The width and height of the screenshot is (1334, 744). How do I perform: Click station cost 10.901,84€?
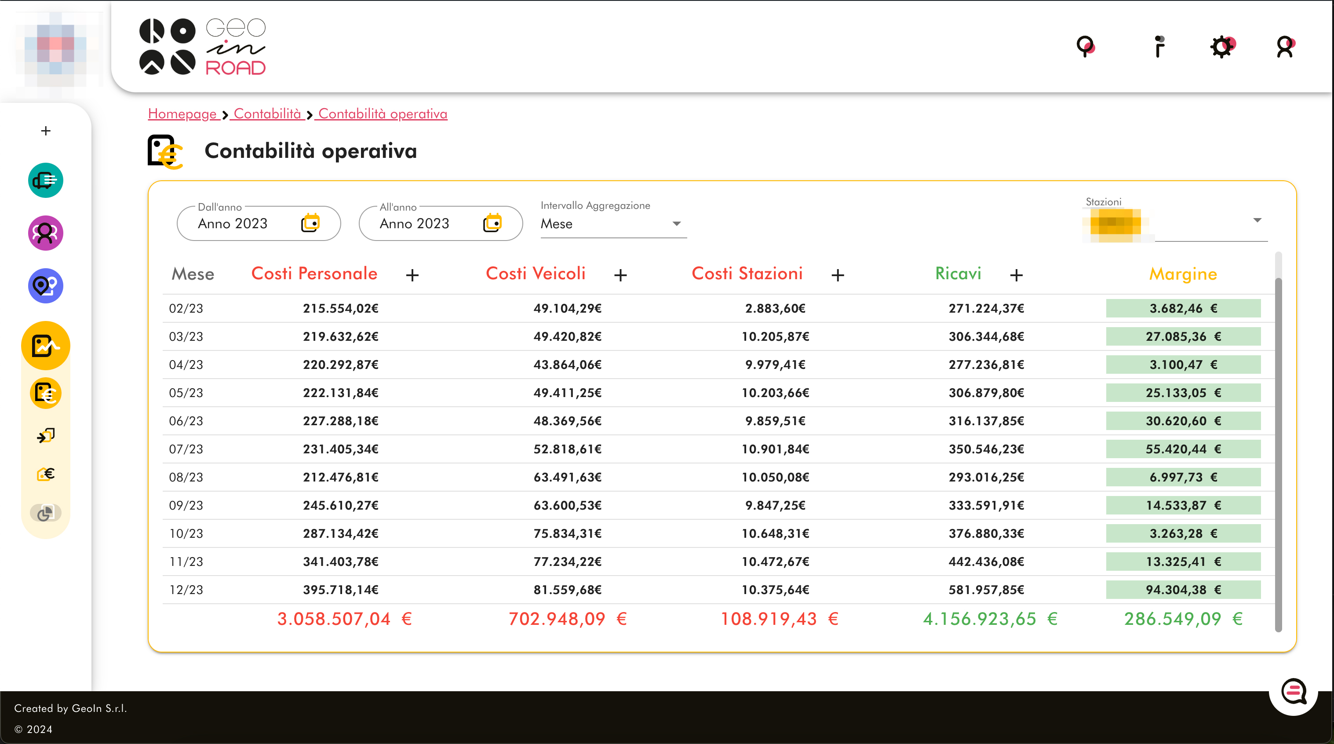tap(775, 449)
